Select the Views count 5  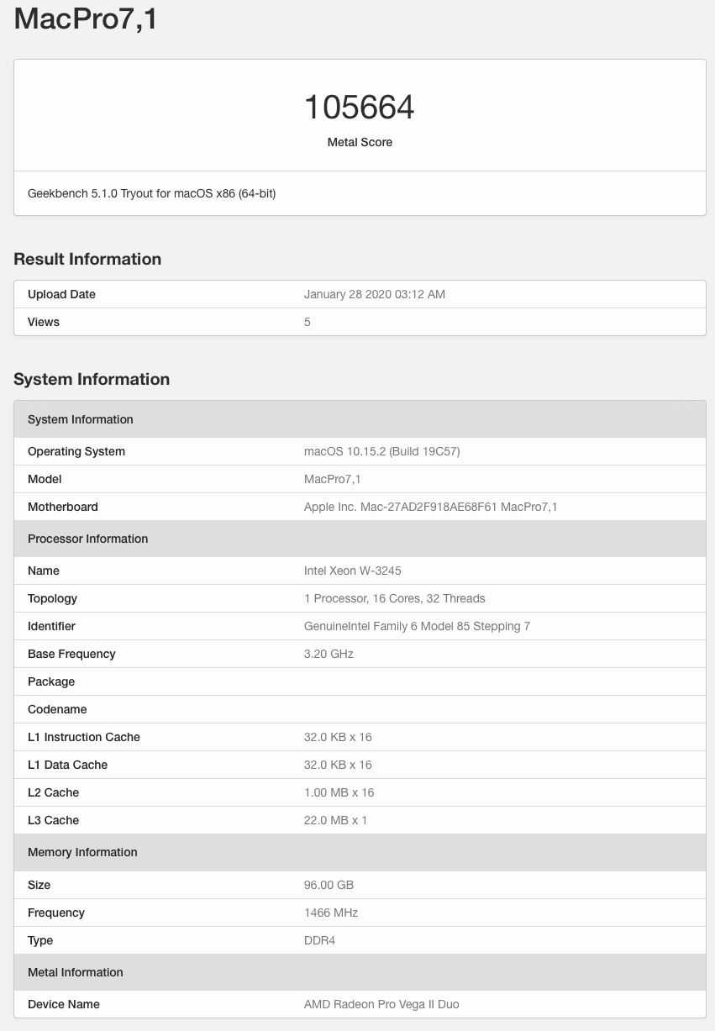[308, 322]
